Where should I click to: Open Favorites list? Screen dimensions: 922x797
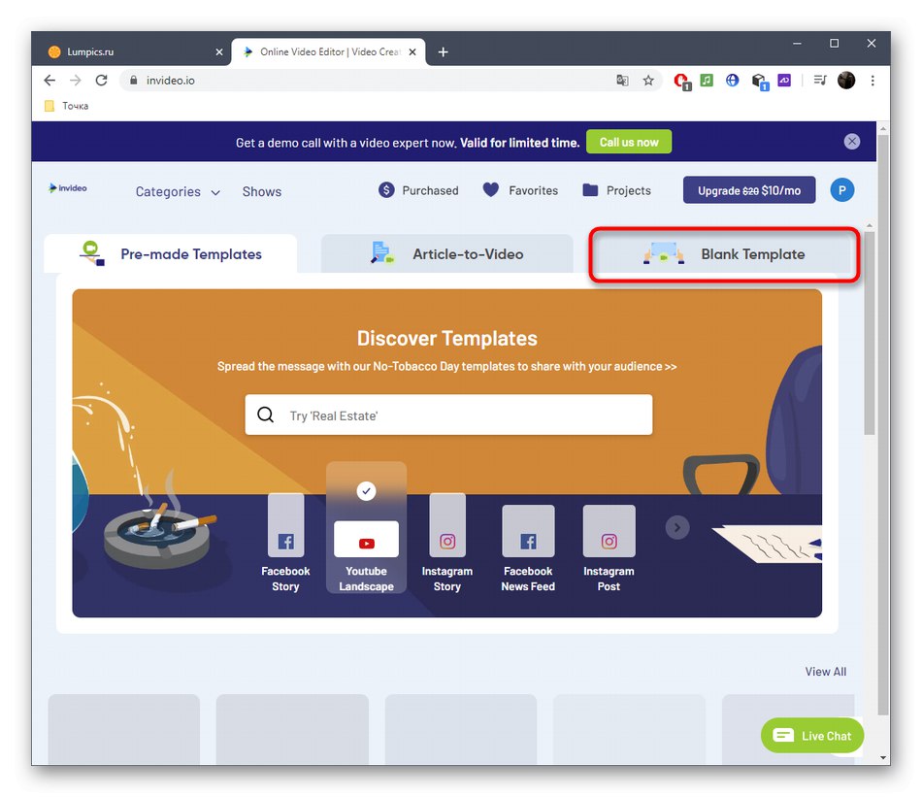[520, 190]
